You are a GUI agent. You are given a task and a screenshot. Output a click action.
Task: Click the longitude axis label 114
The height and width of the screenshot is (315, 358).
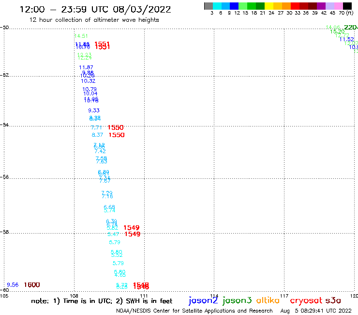click(x=214, y=296)
